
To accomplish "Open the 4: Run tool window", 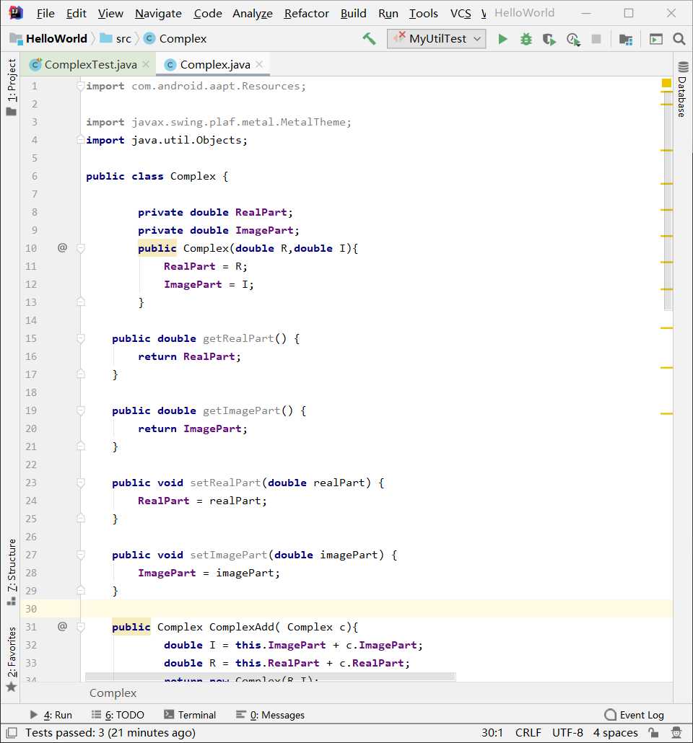I will pyautogui.click(x=51, y=715).
